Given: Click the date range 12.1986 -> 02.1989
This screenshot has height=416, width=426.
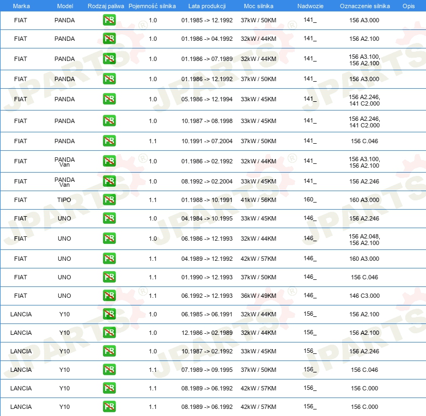Looking at the screenshot, I should pyautogui.click(x=207, y=333).
